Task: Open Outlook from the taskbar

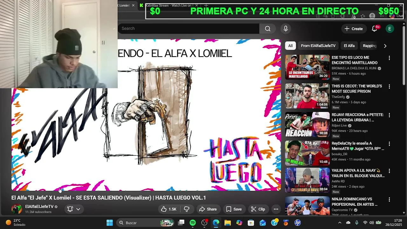Action: tap(263, 223)
